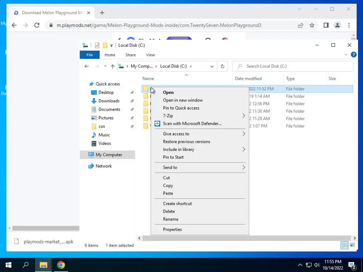The height and width of the screenshot is (272, 363).
Task: Choose Paste in the context menu
Action: 168,193
